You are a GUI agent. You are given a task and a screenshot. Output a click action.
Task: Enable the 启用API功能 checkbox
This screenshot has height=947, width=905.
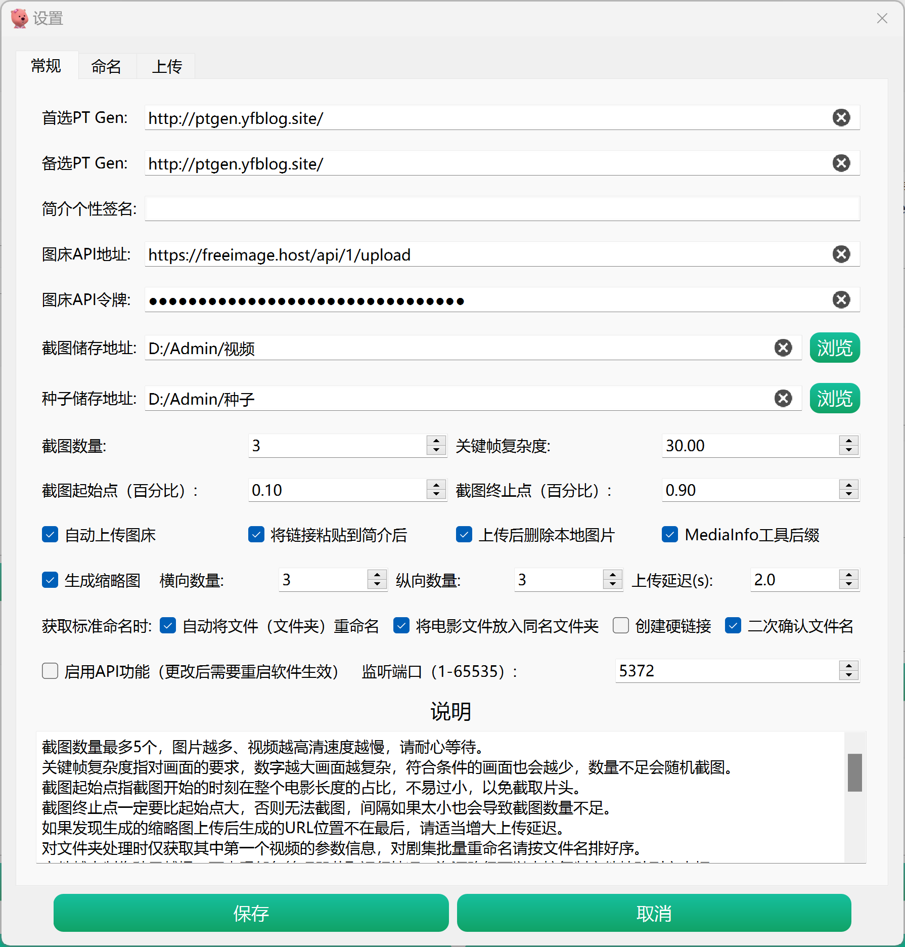(x=50, y=671)
